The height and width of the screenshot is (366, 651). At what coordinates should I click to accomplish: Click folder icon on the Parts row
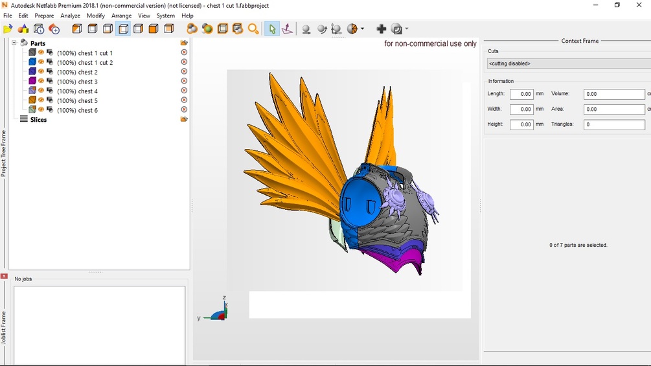[x=185, y=43]
